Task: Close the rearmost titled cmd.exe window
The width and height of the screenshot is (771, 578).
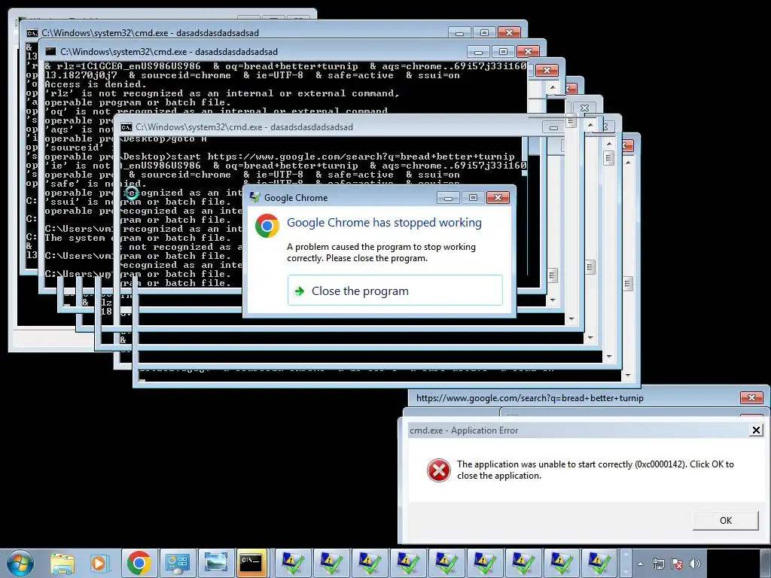Action: [509, 33]
